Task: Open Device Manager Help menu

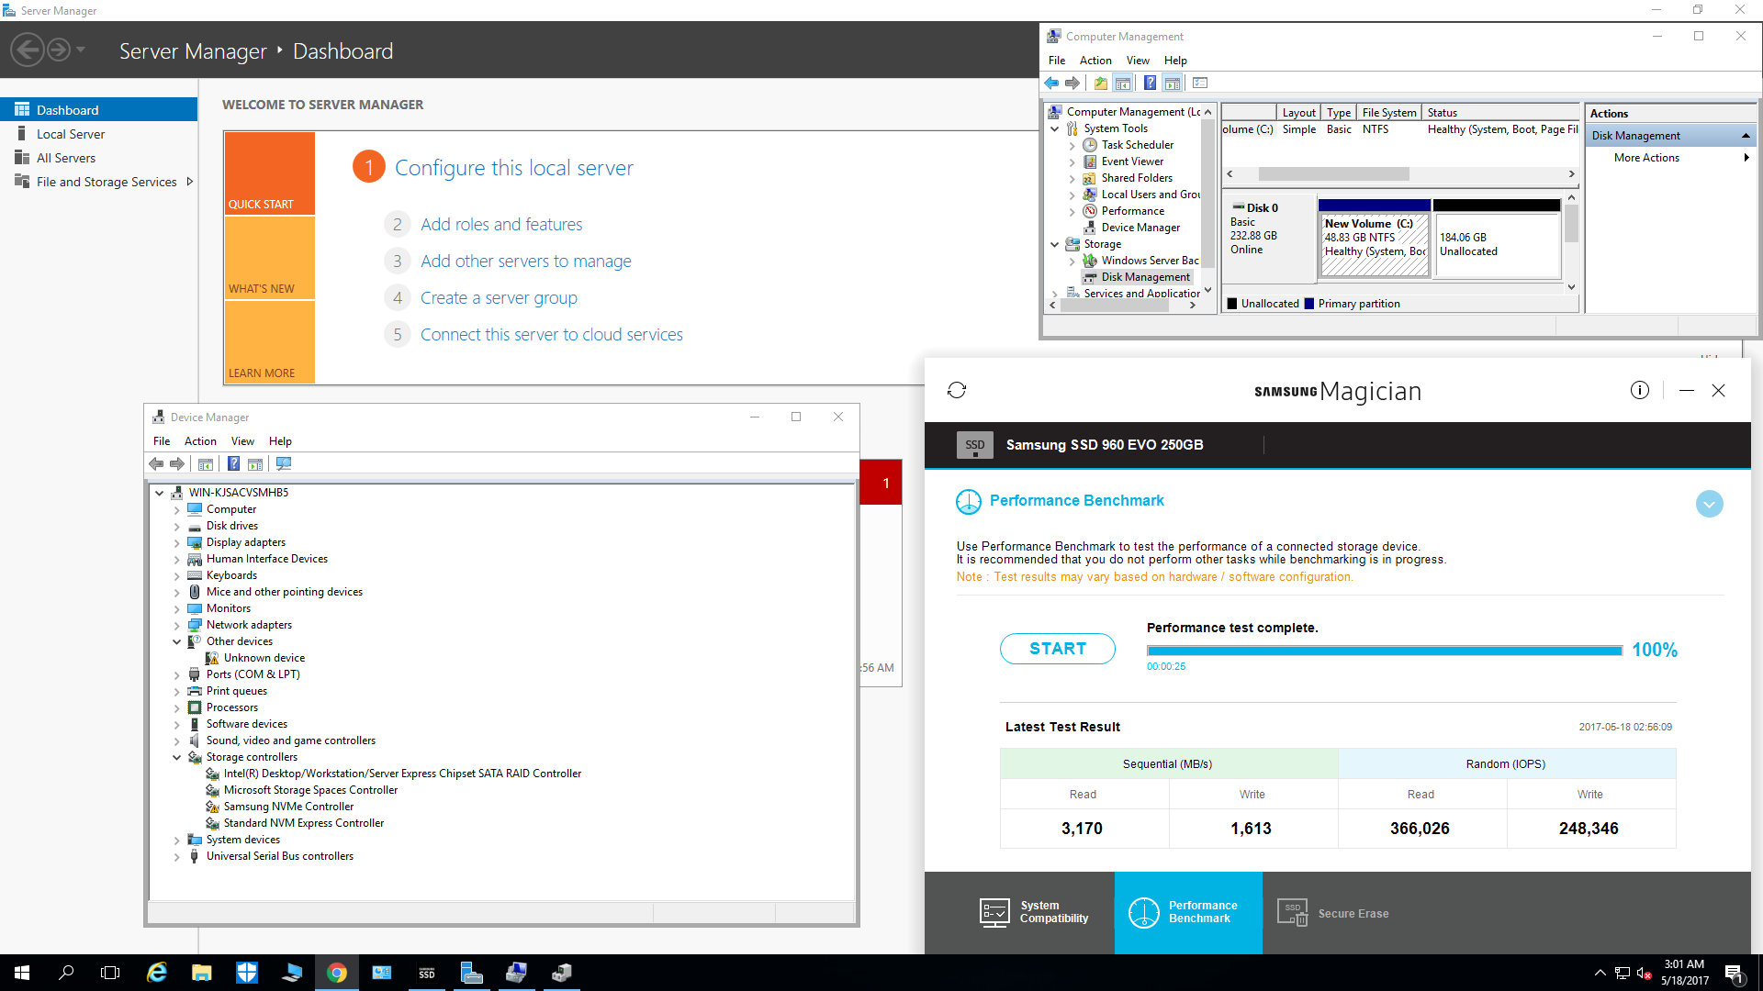Action: point(280,441)
